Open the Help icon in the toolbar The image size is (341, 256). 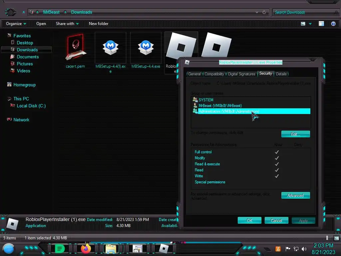coord(333,24)
